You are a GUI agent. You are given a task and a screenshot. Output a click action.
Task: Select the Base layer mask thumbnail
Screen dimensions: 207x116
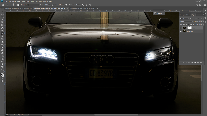[190, 28]
